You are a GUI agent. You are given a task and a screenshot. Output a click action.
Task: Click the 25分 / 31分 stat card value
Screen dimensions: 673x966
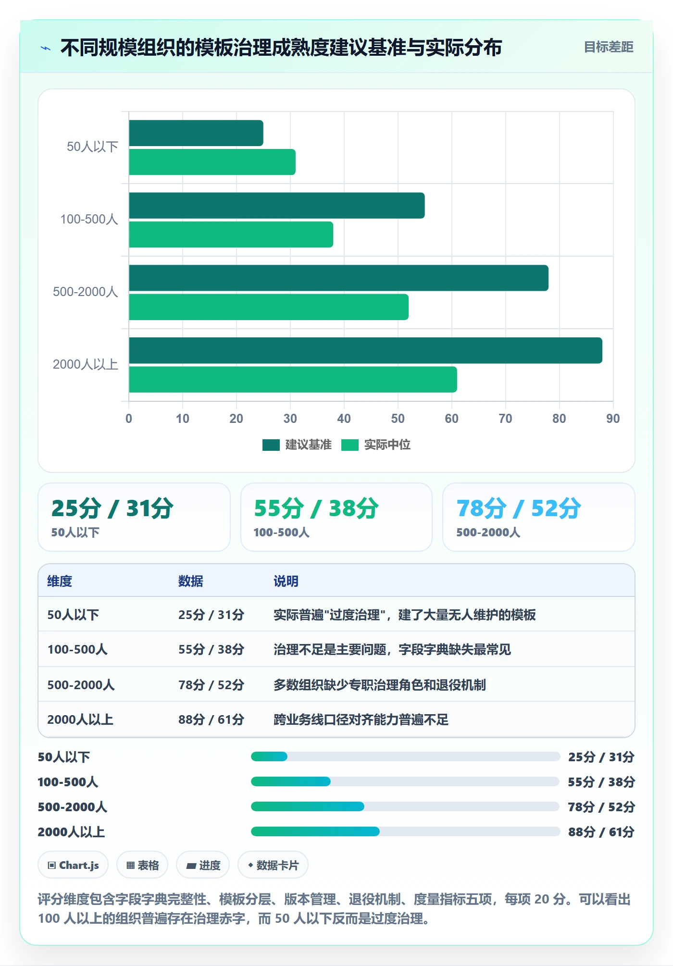coord(112,508)
